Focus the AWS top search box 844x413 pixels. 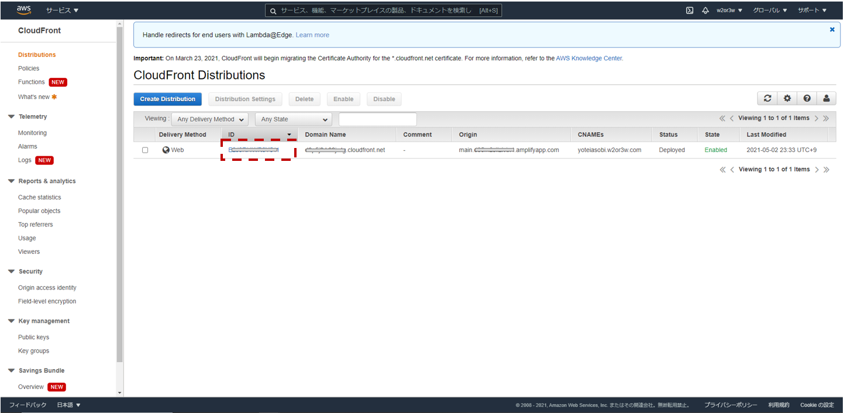point(383,11)
